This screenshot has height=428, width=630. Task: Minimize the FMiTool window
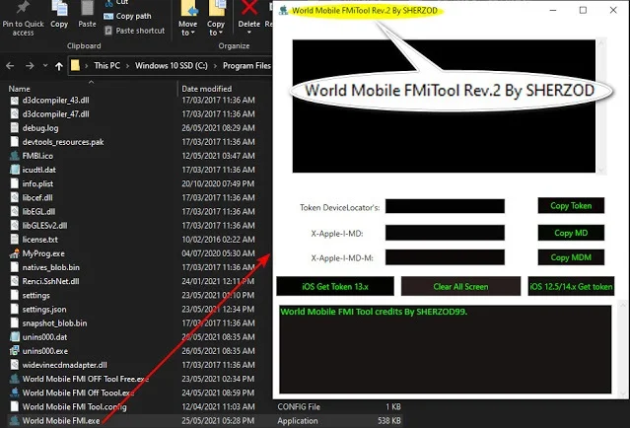tap(553, 11)
